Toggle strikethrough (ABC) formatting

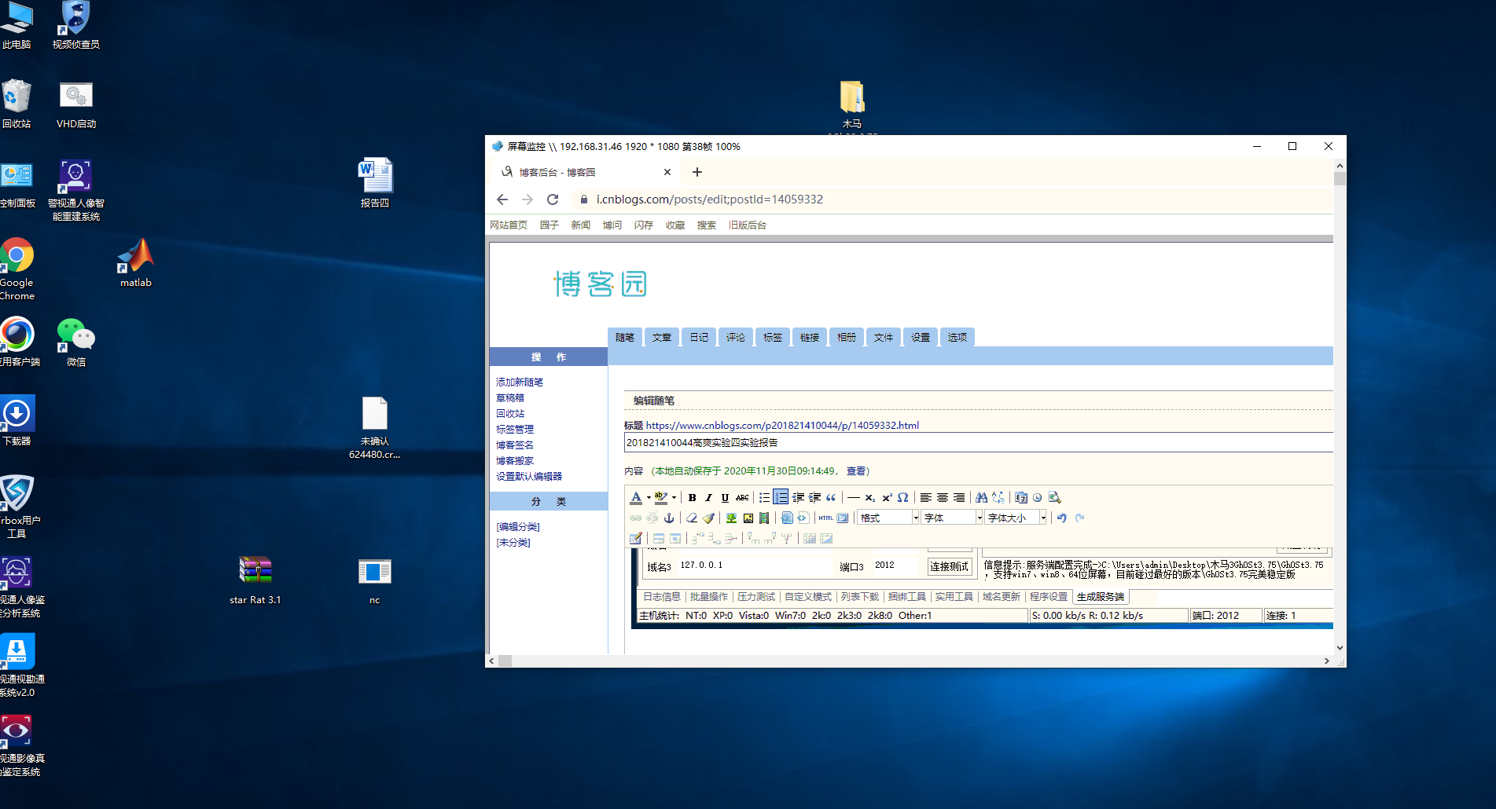[742, 497]
